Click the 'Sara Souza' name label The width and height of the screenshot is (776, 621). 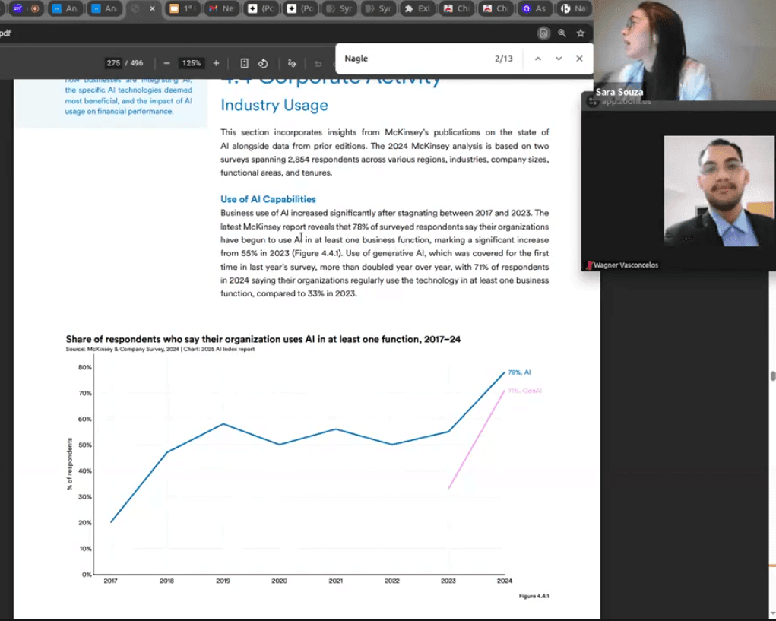click(619, 92)
